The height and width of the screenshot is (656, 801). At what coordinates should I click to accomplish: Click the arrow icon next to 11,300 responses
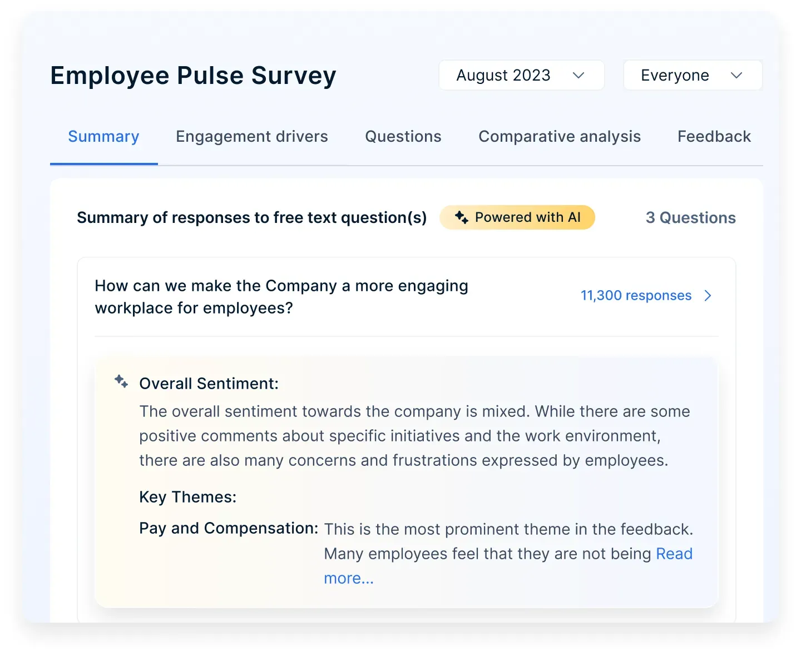pos(708,296)
